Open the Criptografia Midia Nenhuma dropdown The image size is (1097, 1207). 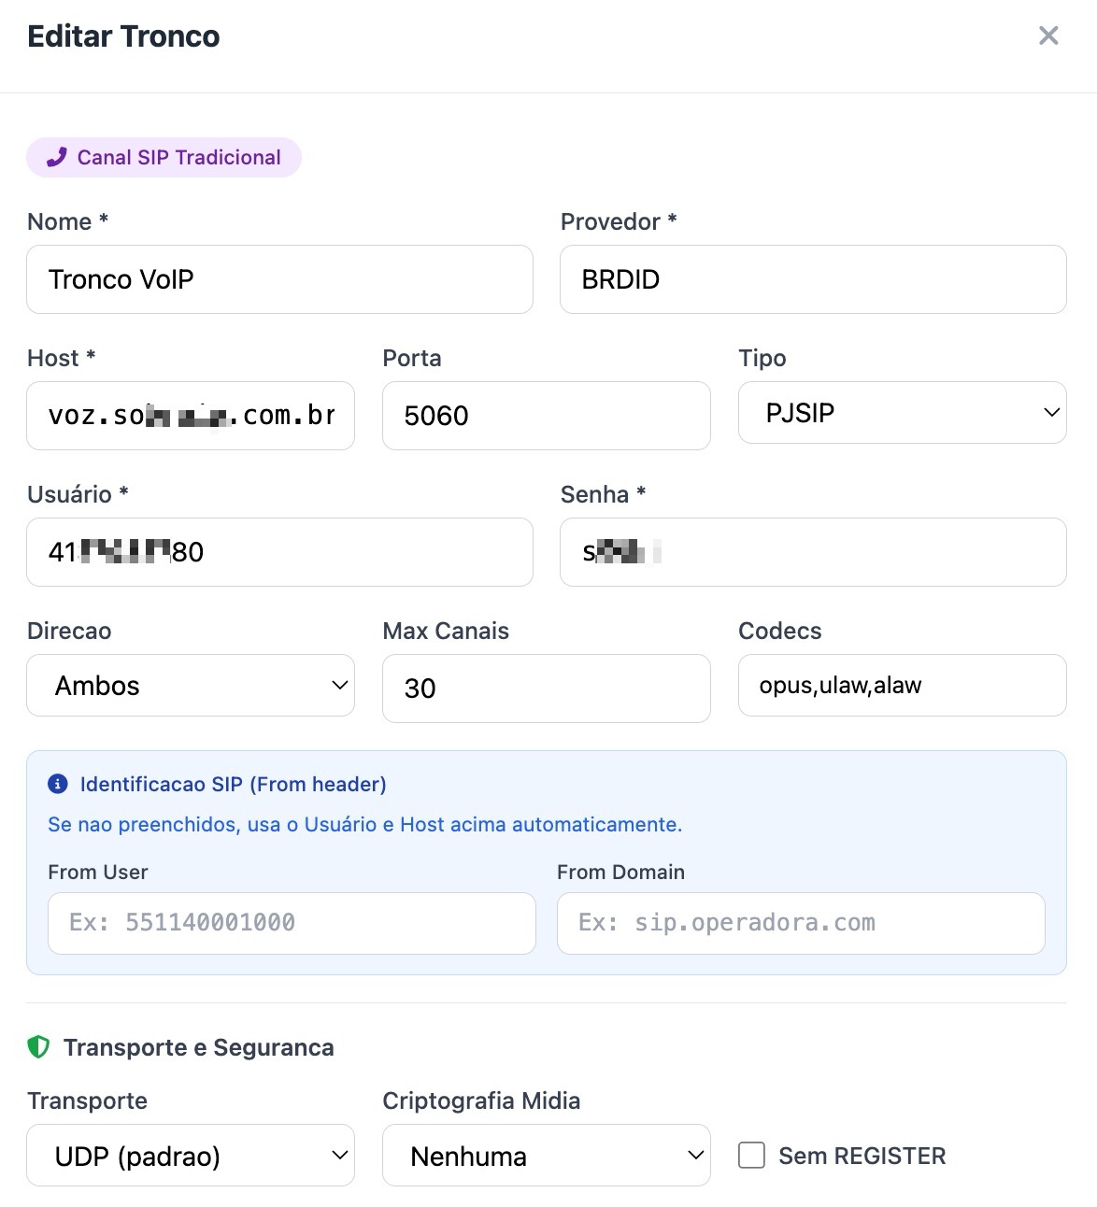click(x=547, y=1156)
